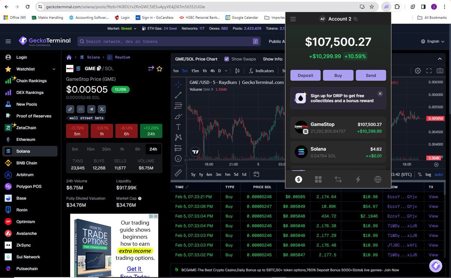Toggle the Show Swaps checkbox
The image size is (451, 278).
point(227,59)
